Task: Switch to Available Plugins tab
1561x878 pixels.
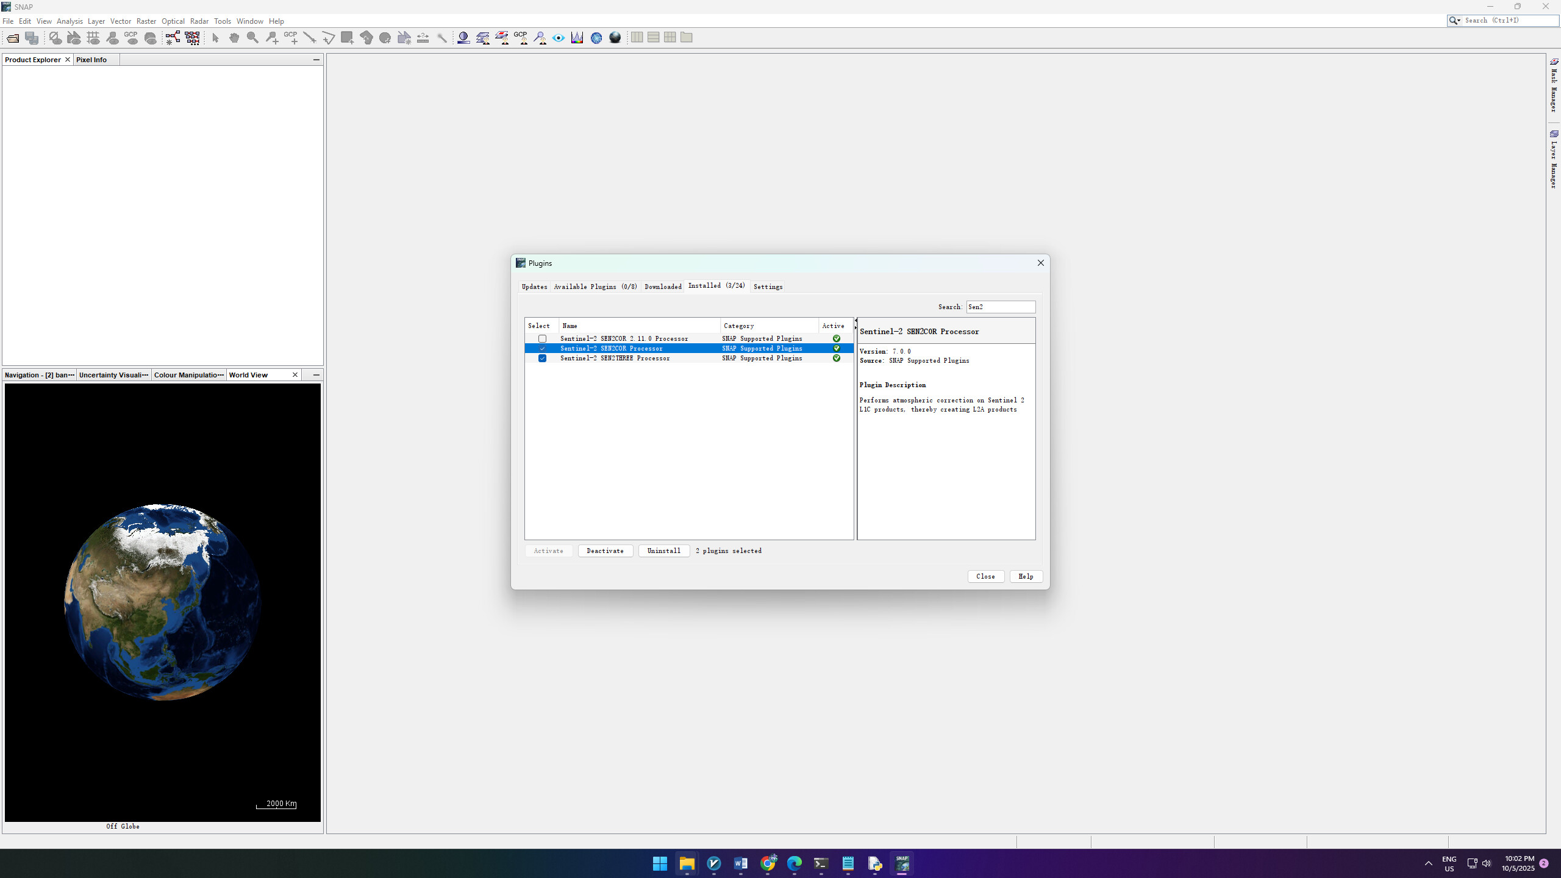Action: pyautogui.click(x=595, y=287)
